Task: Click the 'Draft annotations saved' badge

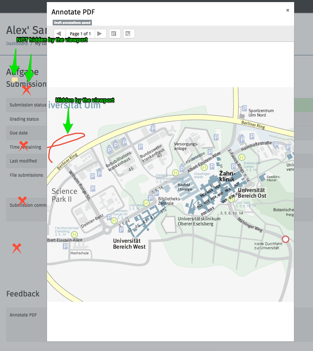Action: (x=72, y=23)
